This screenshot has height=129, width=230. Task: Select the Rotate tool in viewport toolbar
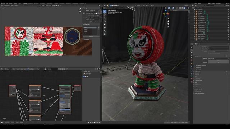point(105,21)
